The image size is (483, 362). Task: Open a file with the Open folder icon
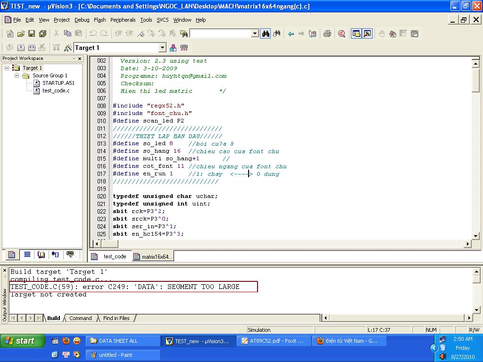coord(21,33)
